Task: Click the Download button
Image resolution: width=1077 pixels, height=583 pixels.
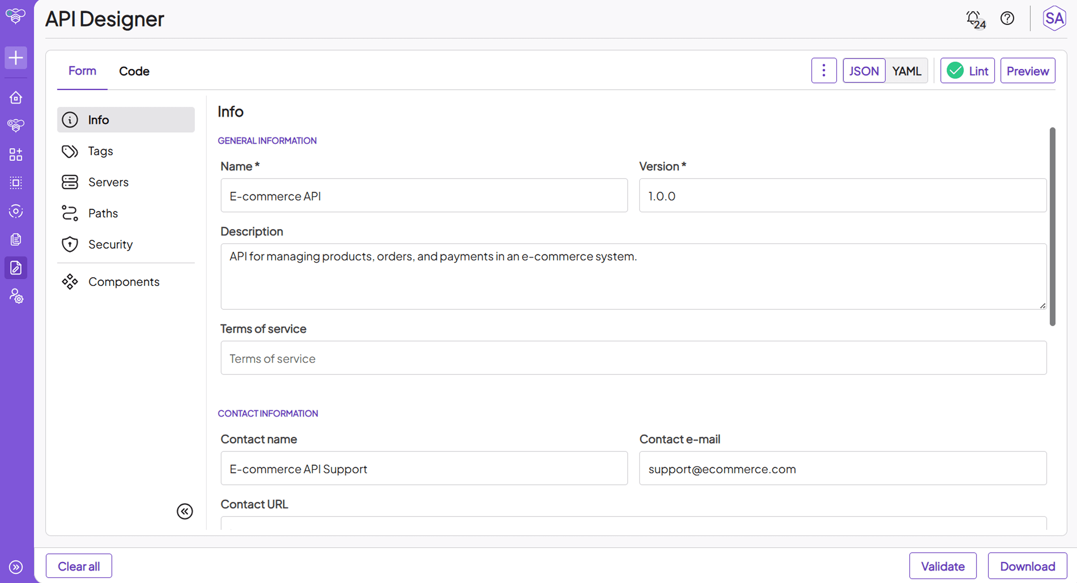Action: [1027, 566]
